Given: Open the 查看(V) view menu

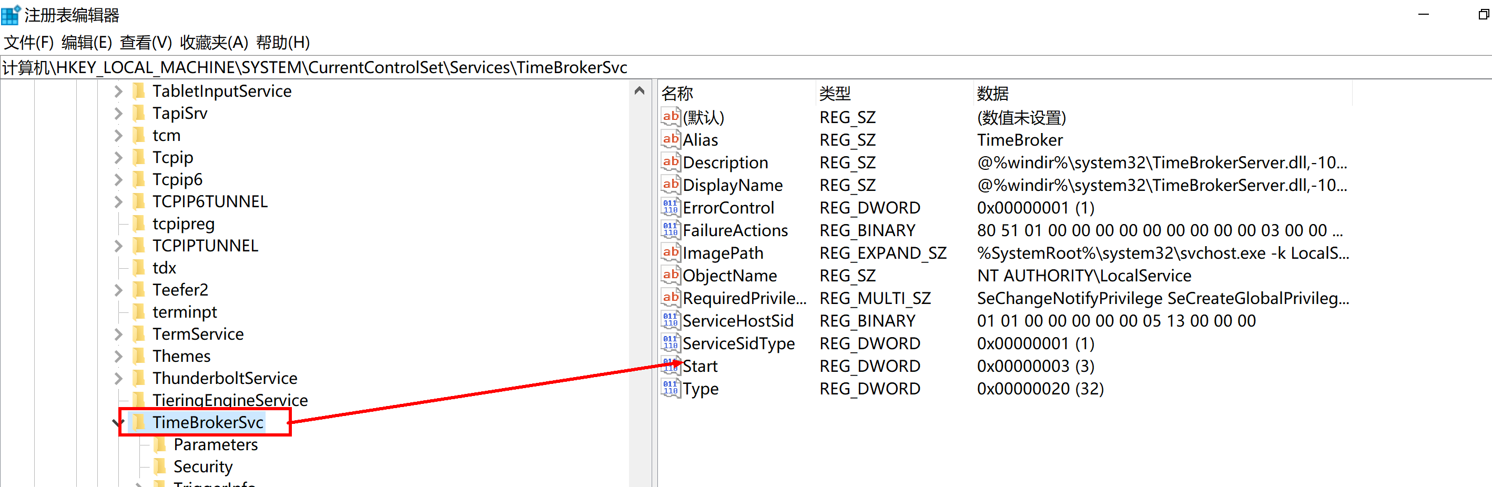Looking at the screenshot, I should click(x=145, y=42).
